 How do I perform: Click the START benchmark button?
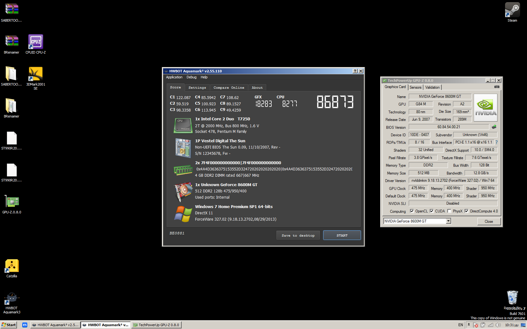tap(342, 235)
